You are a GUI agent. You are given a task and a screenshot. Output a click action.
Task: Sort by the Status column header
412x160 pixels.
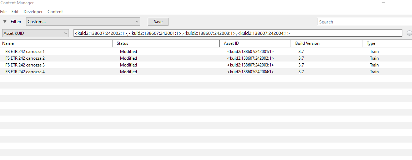coord(166,43)
